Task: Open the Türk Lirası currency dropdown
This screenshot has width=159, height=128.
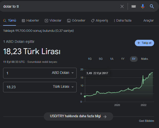Action: pos(63,87)
